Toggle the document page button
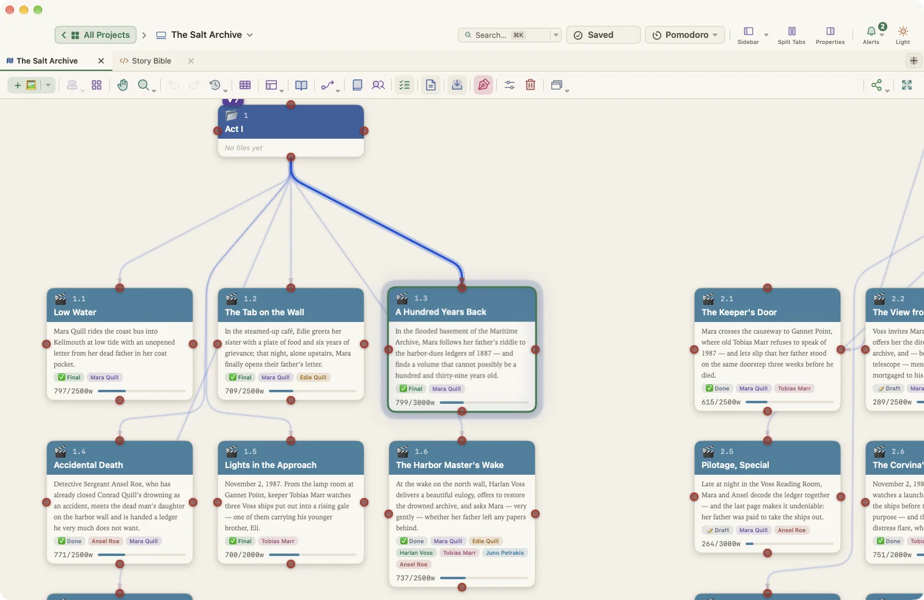 431,85
